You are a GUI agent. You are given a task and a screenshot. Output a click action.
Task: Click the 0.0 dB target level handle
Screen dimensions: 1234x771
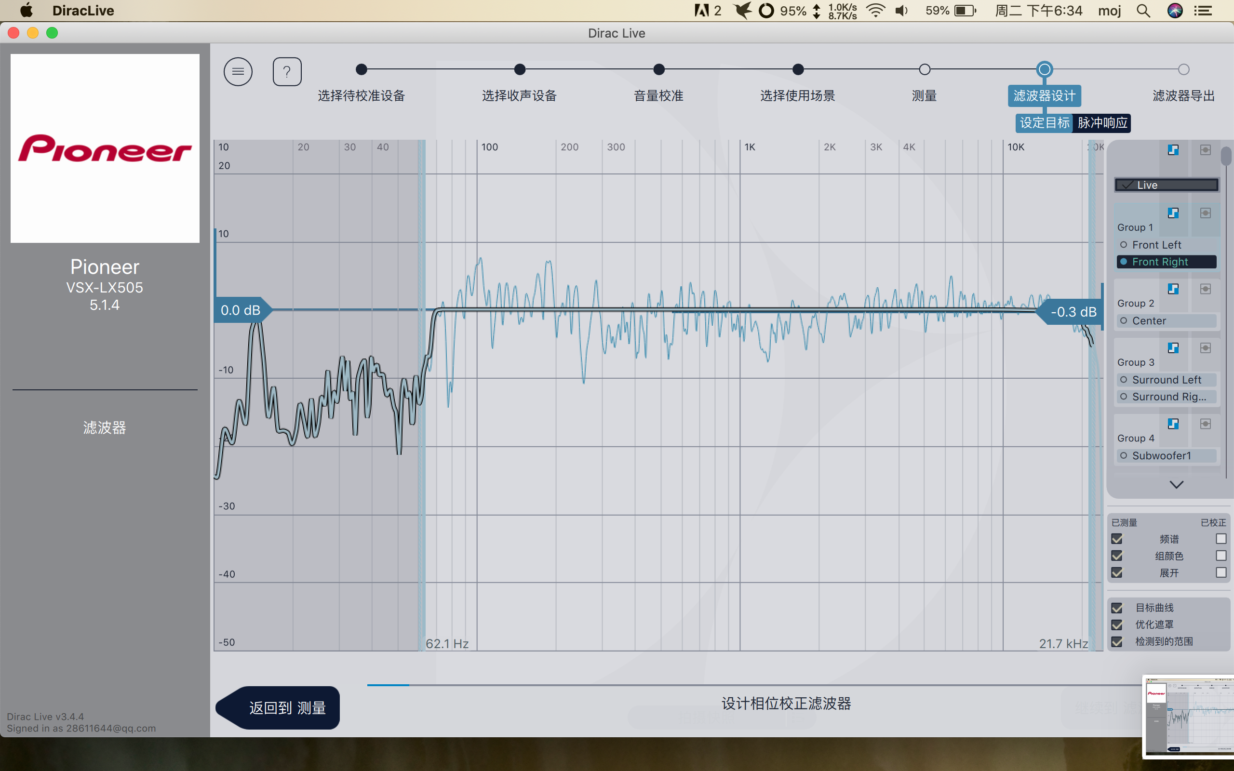pos(241,310)
